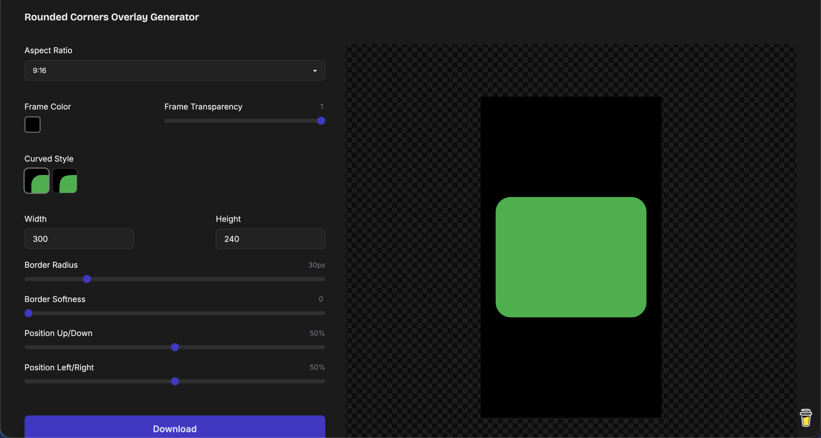
Task: Click the Position Up/Down slider handle
Action: pos(175,347)
